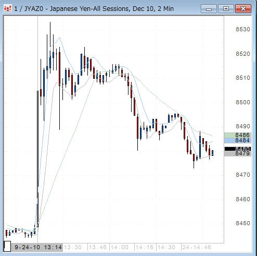Click the 8500 price scale label
257x256 pixels.
(243, 102)
